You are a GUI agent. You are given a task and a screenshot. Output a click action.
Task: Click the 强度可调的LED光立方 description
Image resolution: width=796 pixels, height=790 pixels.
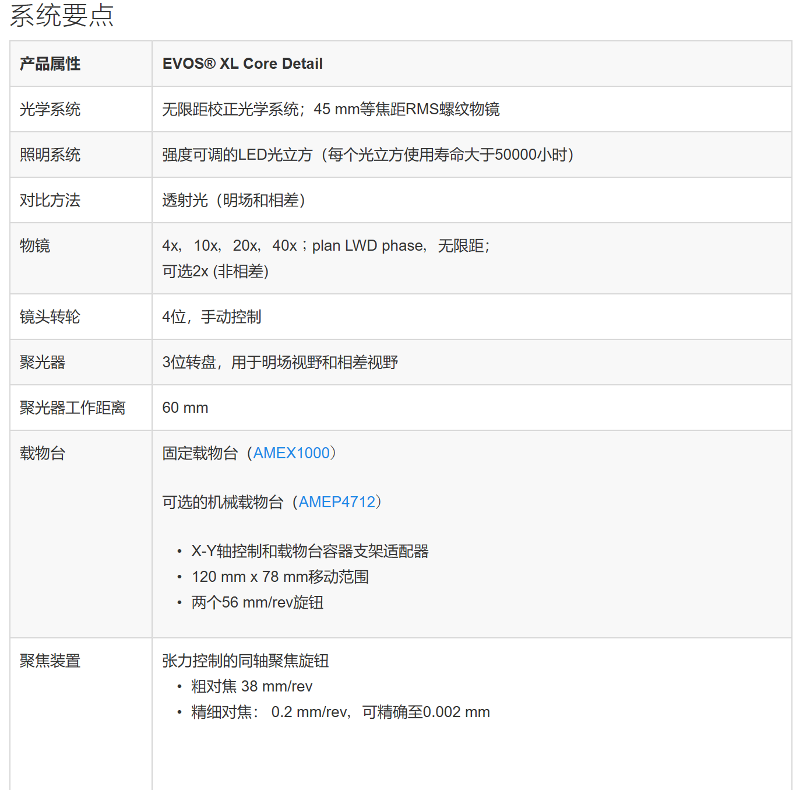pyautogui.click(x=368, y=155)
